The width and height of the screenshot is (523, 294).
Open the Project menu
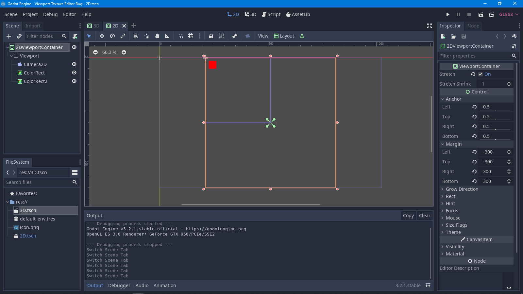point(30,14)
